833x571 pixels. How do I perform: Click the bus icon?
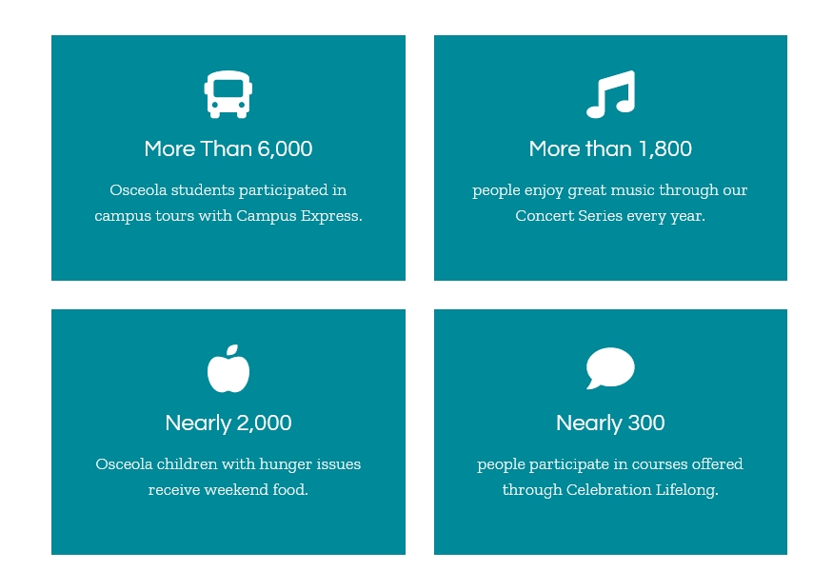pos(228,95)
